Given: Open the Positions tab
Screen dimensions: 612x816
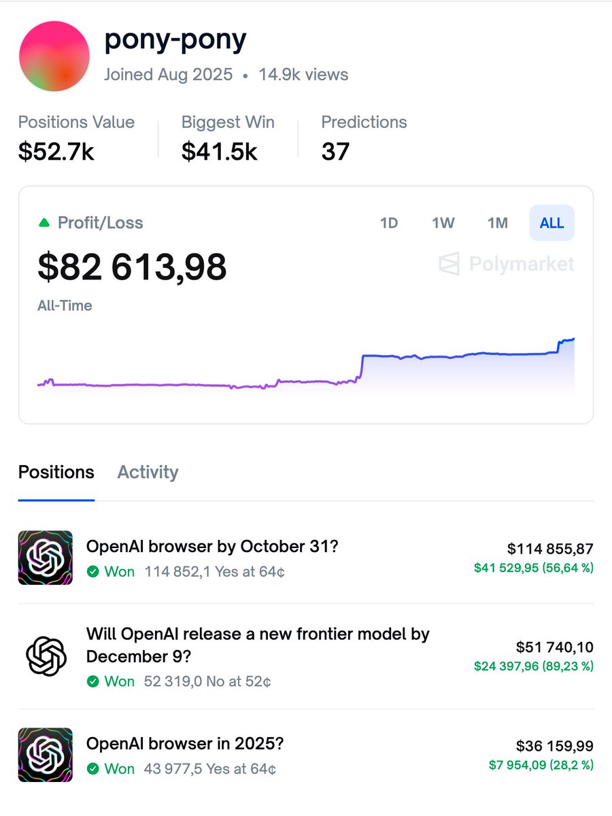Looking at the screenshot, I should coord(56,473).
